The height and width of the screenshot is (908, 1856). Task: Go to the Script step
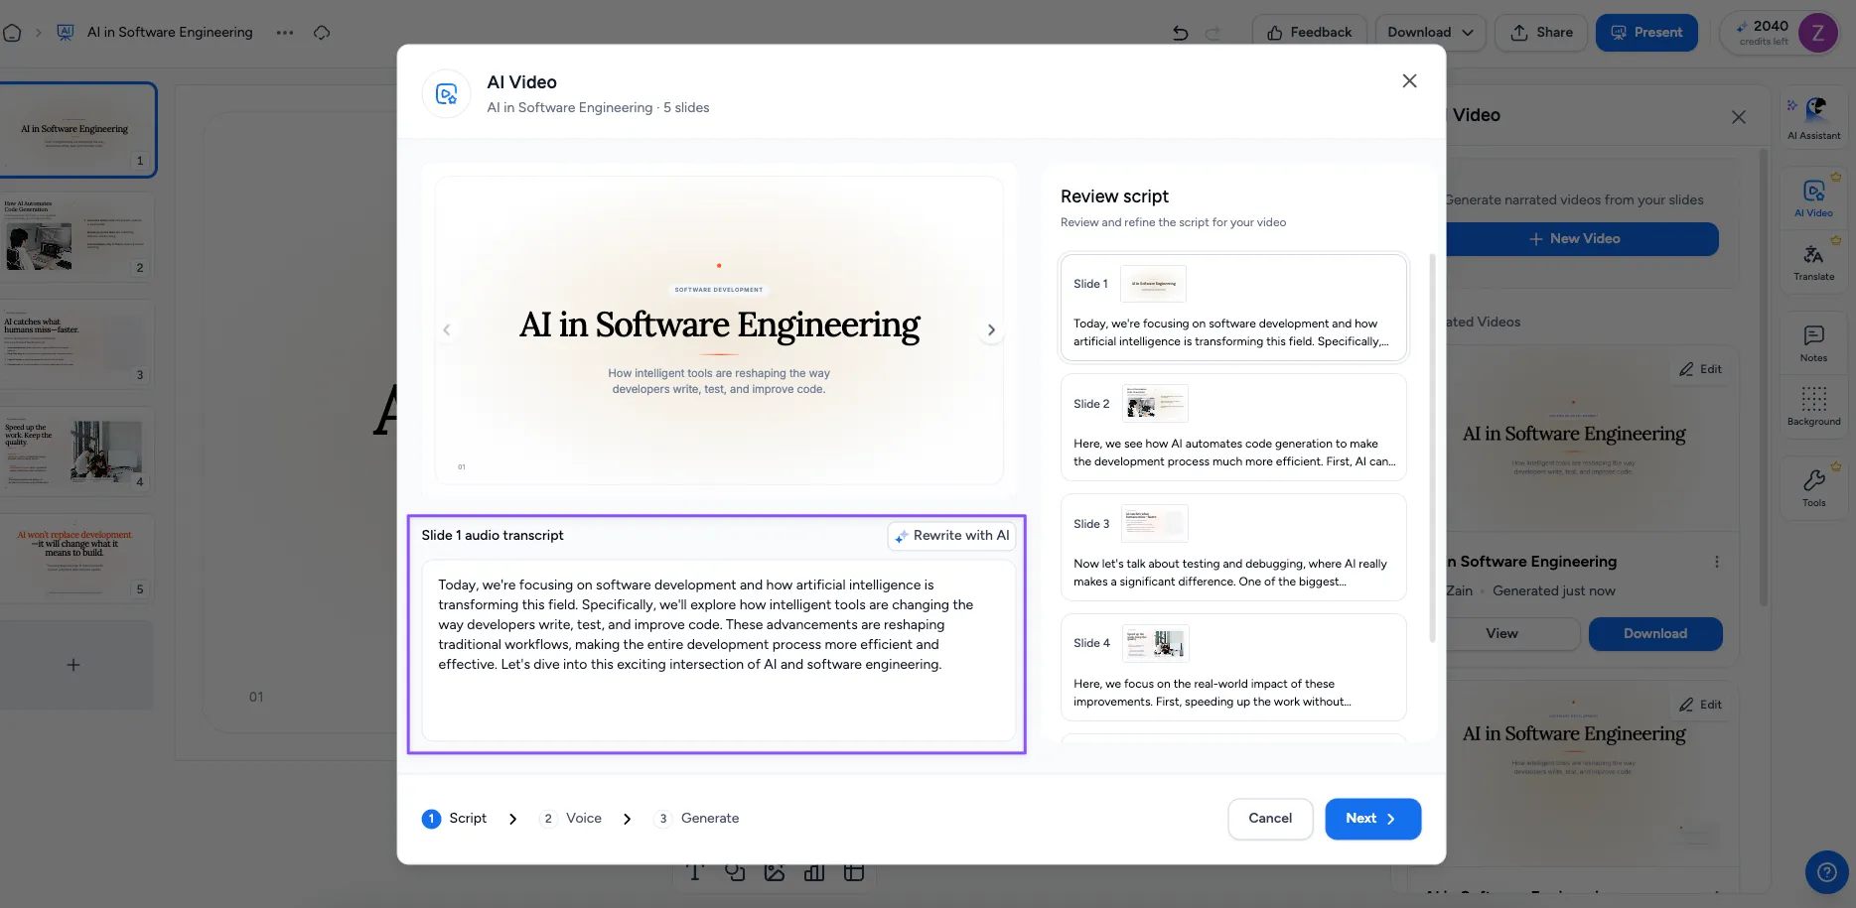pyautogui.click(x=455, y=819)
